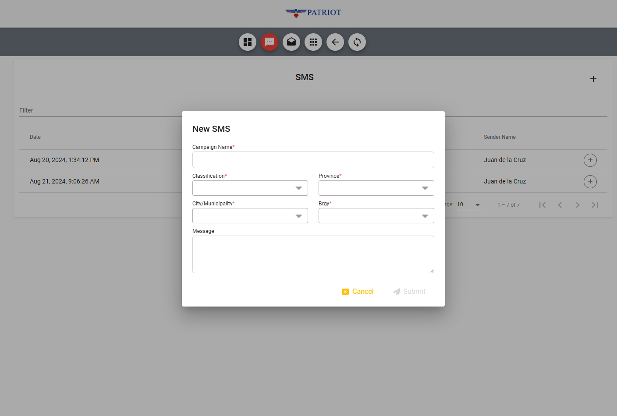This screenshot has width=617, height=416.
Task: Click the refresh sync icon
Action: [357, 42]
